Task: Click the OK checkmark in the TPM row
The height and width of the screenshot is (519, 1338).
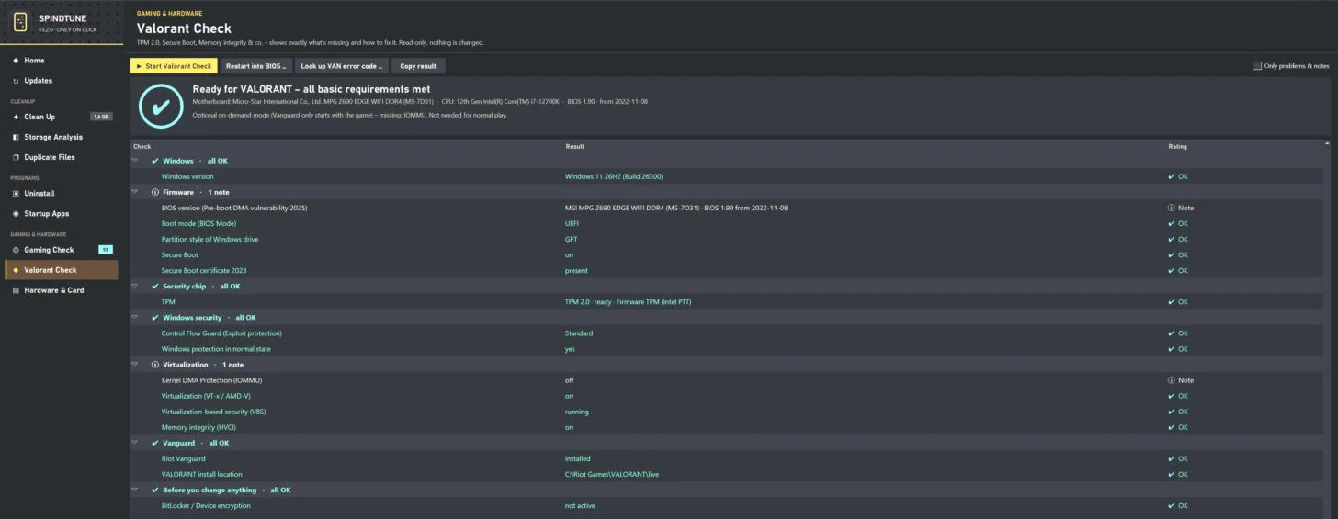Action: point(1172,302)
